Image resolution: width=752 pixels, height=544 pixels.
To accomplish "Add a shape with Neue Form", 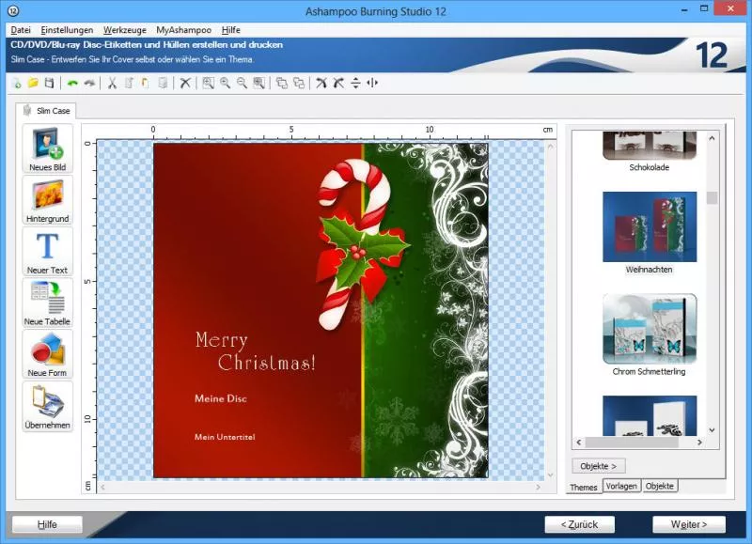I will click(47, 353).
